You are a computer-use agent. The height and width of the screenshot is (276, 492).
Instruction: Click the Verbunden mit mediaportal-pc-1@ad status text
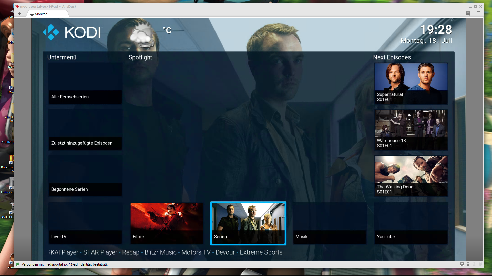65,264
